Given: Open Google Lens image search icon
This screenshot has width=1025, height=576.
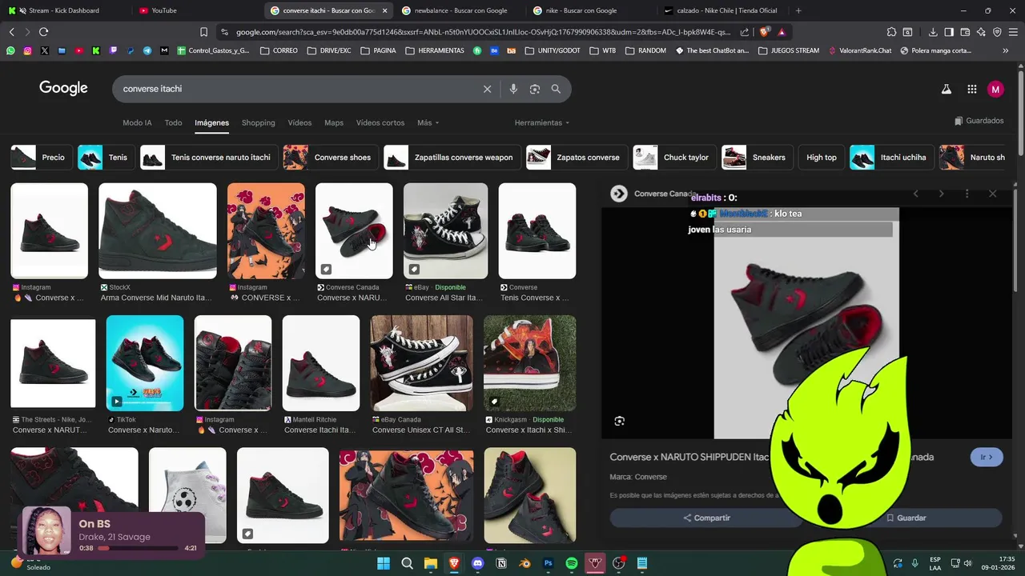Looking at the screenshot, I should point(535,89).
